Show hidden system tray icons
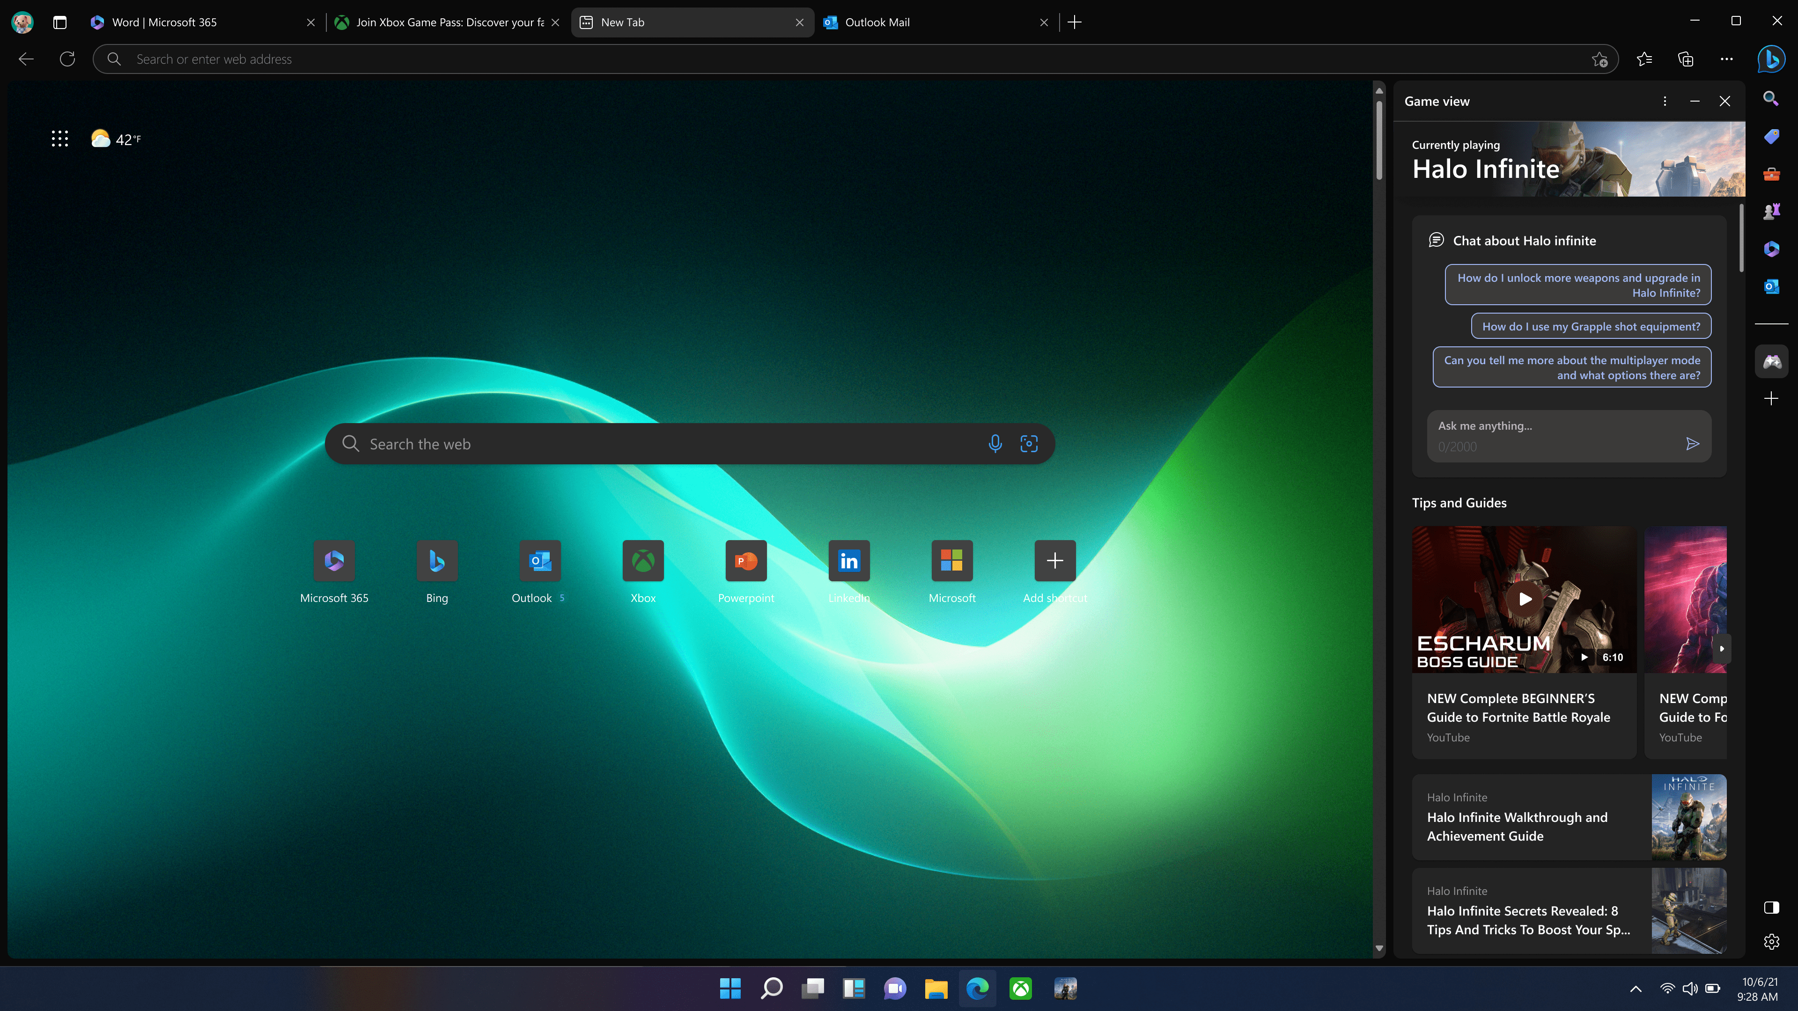The image size is (1798, 1011). tap(1636, 989)
